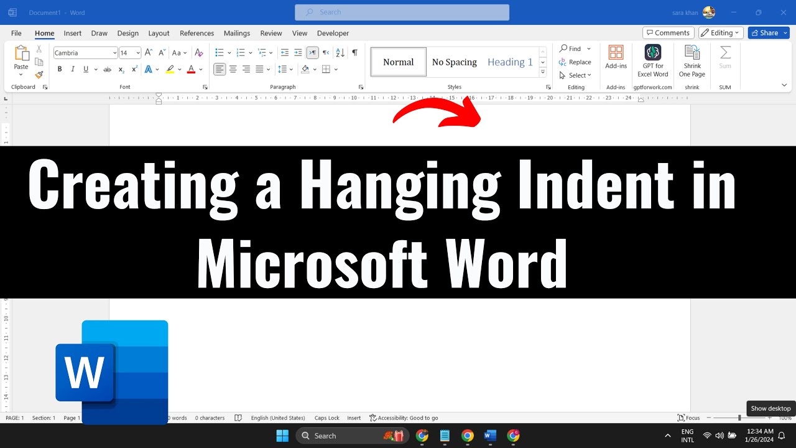Open the Borders dropdown arrow
Image resolution: width=796 pixels, height=448 pixels.
tap(336, 69)
